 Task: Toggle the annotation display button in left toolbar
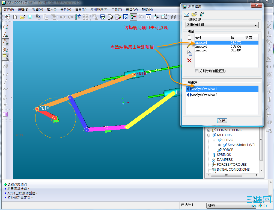pyautogui.click(x=5, y=57)
